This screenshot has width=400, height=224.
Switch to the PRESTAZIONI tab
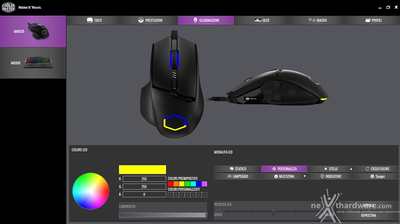(x=150, y=20)
